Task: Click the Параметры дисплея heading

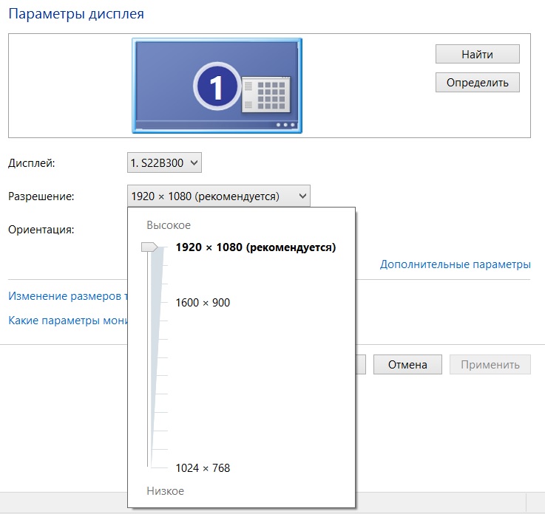Action: pyautogui.click(x=76, y=13)
